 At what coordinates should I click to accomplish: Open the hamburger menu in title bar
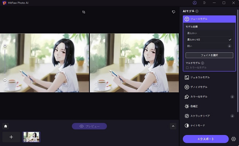click(204, 3)
